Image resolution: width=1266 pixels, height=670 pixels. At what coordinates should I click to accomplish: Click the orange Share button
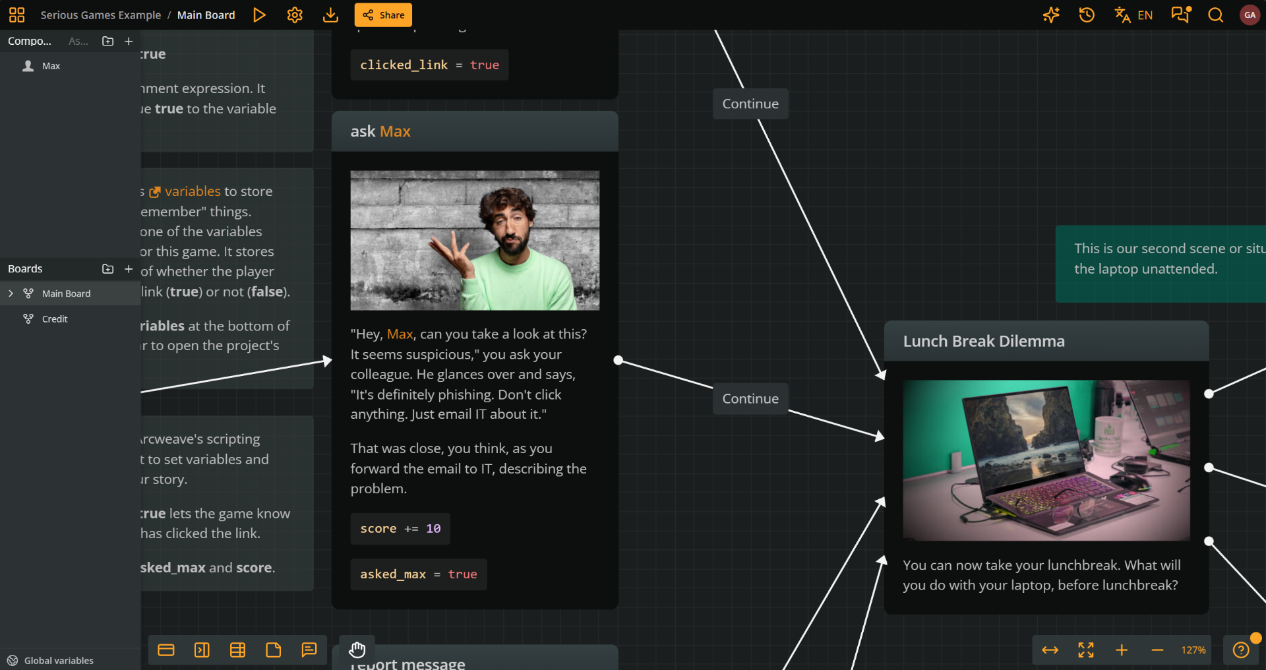click(x=383, y=15)
